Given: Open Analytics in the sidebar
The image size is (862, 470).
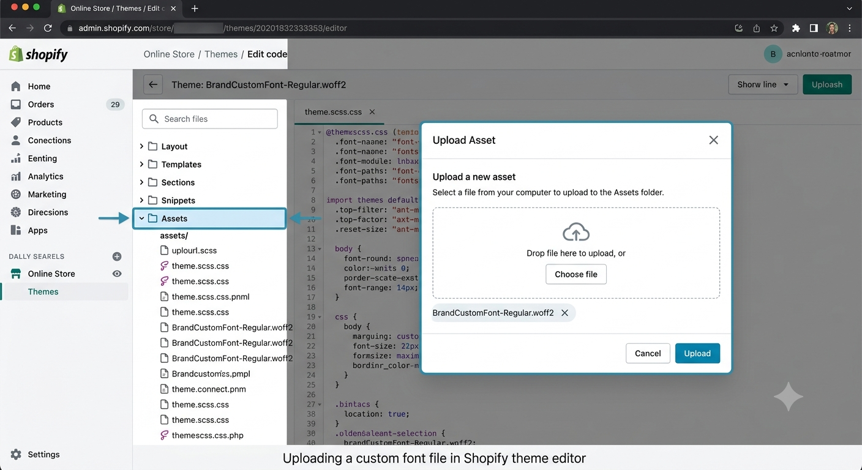Looking at the screenshot, I should (45, 176).
